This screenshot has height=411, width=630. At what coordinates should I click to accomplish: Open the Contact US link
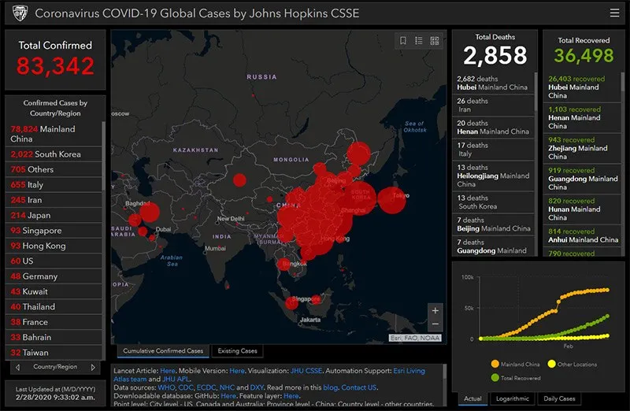pos(359,387)
